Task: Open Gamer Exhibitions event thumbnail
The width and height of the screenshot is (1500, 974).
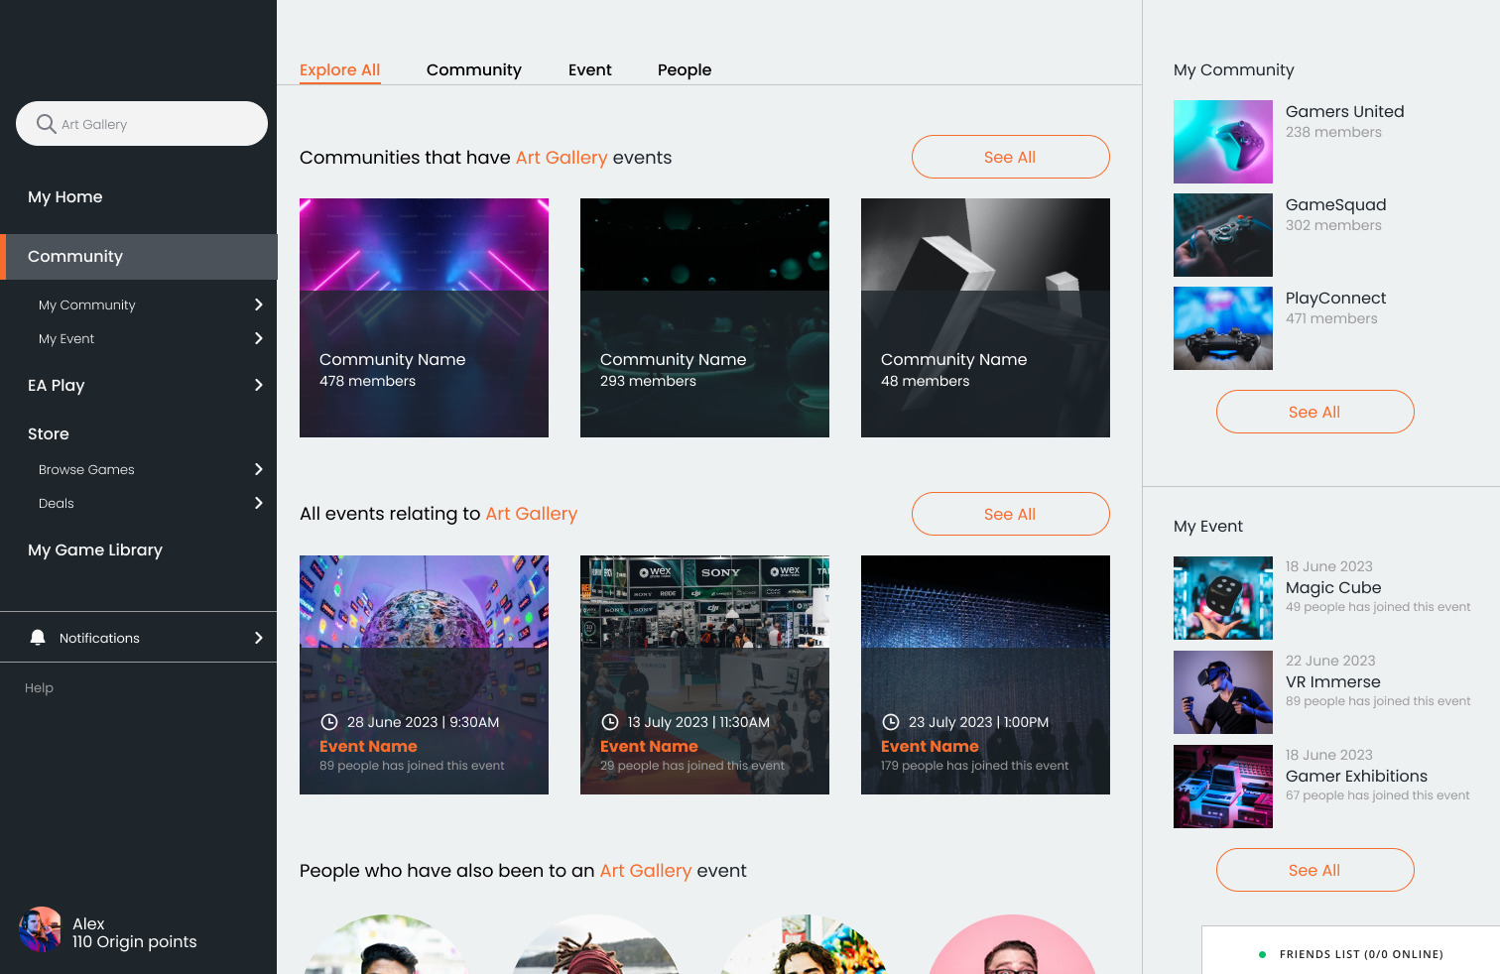Action: point(1223,787)
